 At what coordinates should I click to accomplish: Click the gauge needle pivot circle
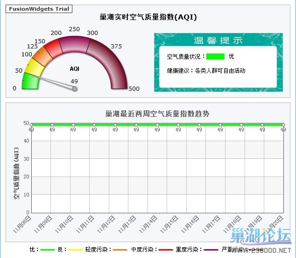pos(75,88)
